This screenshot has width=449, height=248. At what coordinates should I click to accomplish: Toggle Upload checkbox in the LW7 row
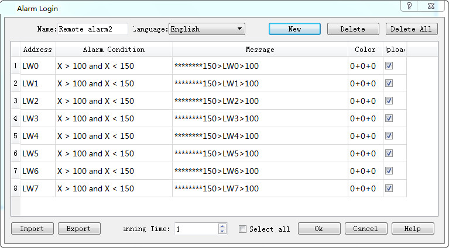(x=389, y=188)
